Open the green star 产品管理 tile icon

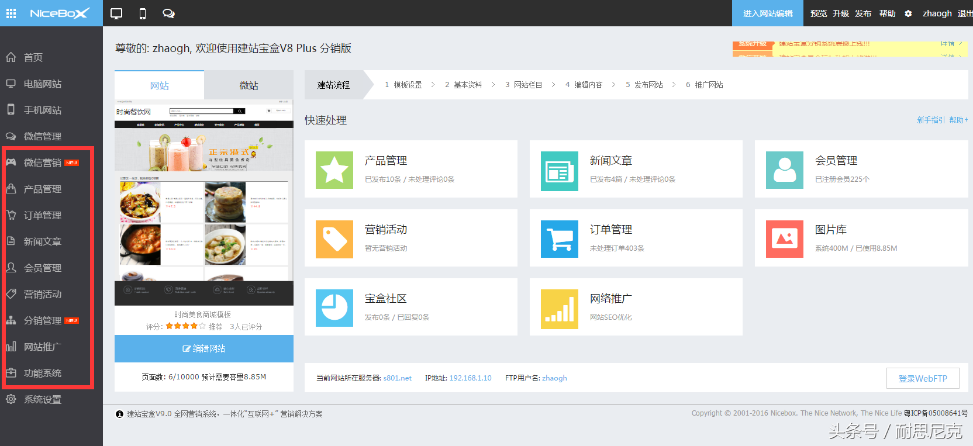[334, 170]
